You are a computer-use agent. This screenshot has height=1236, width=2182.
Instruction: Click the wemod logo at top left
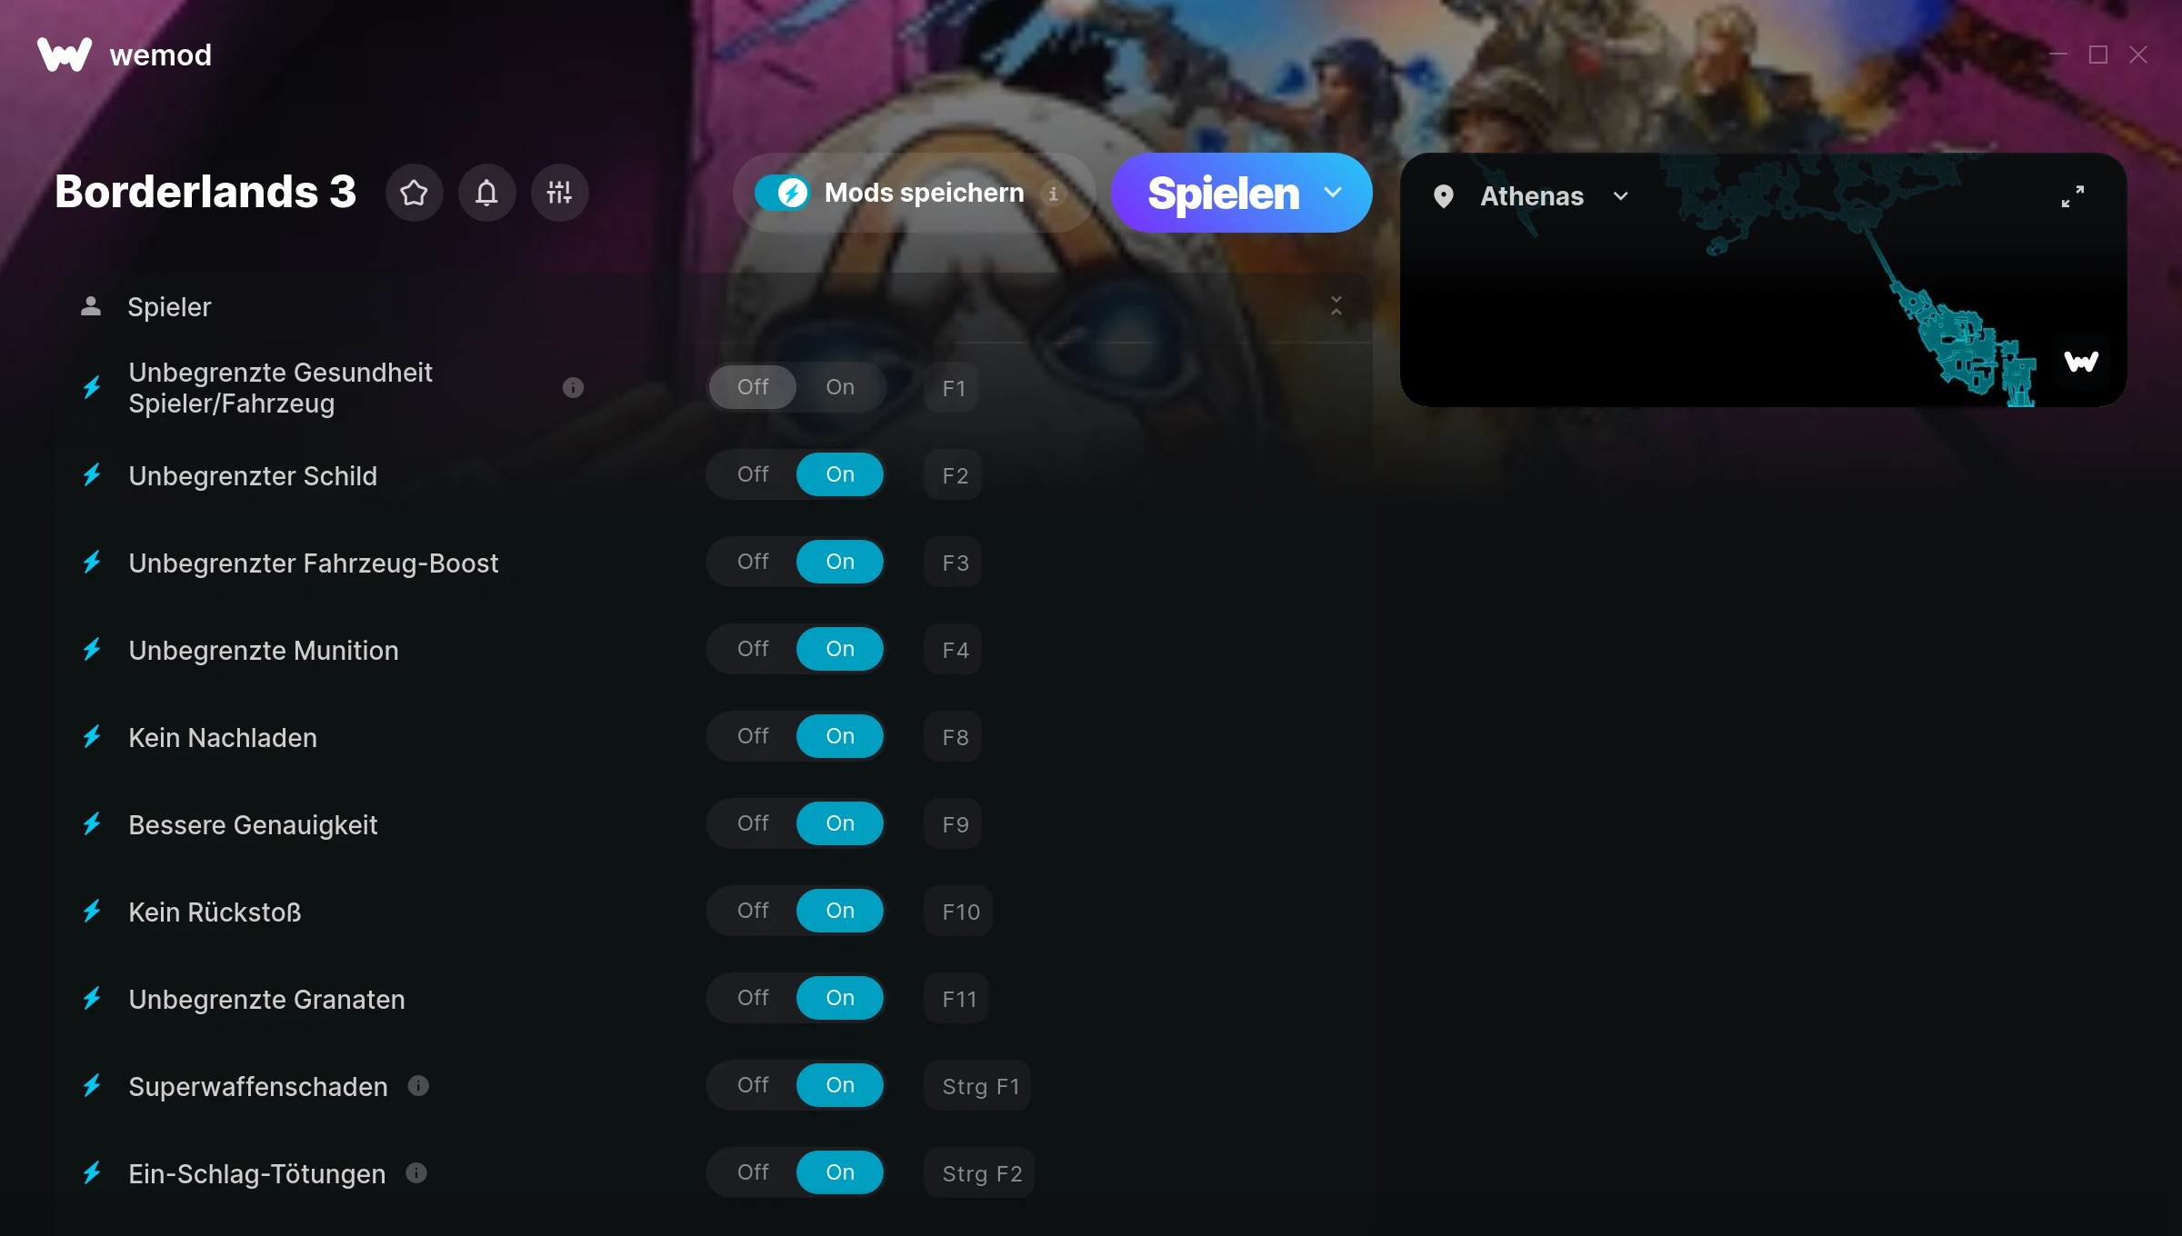(x=125, y=55)
